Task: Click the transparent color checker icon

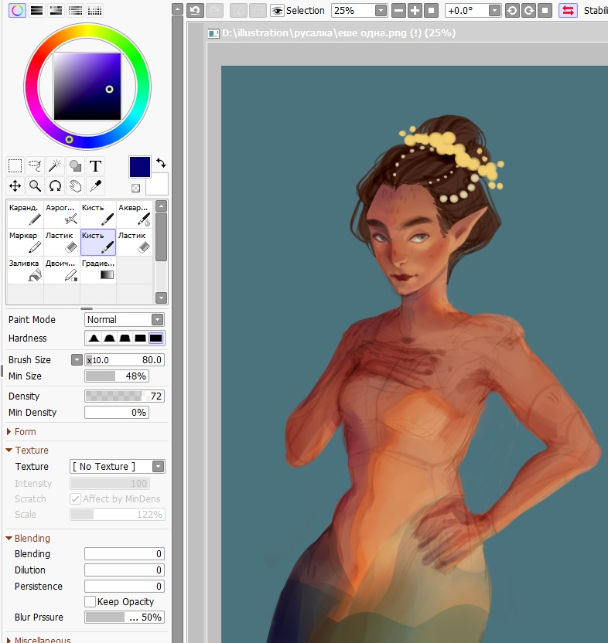Action: coord(135,189)
